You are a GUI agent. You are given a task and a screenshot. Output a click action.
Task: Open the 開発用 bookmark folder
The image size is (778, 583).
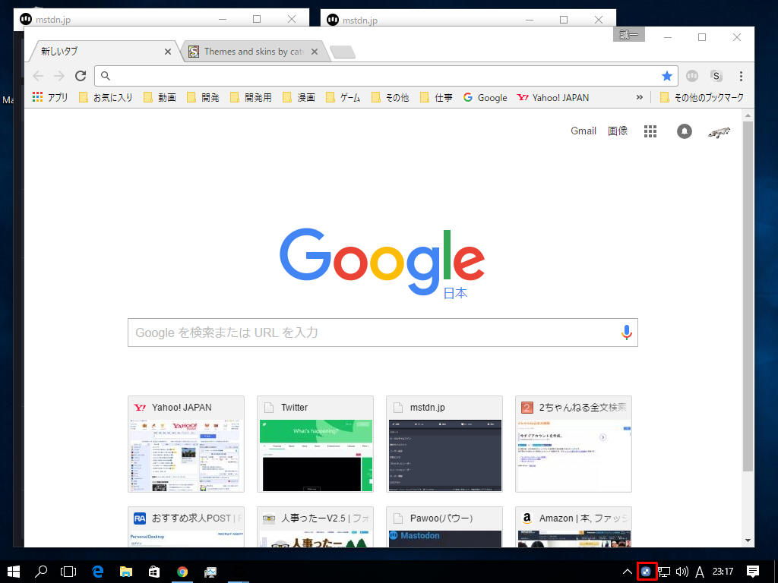251,98
